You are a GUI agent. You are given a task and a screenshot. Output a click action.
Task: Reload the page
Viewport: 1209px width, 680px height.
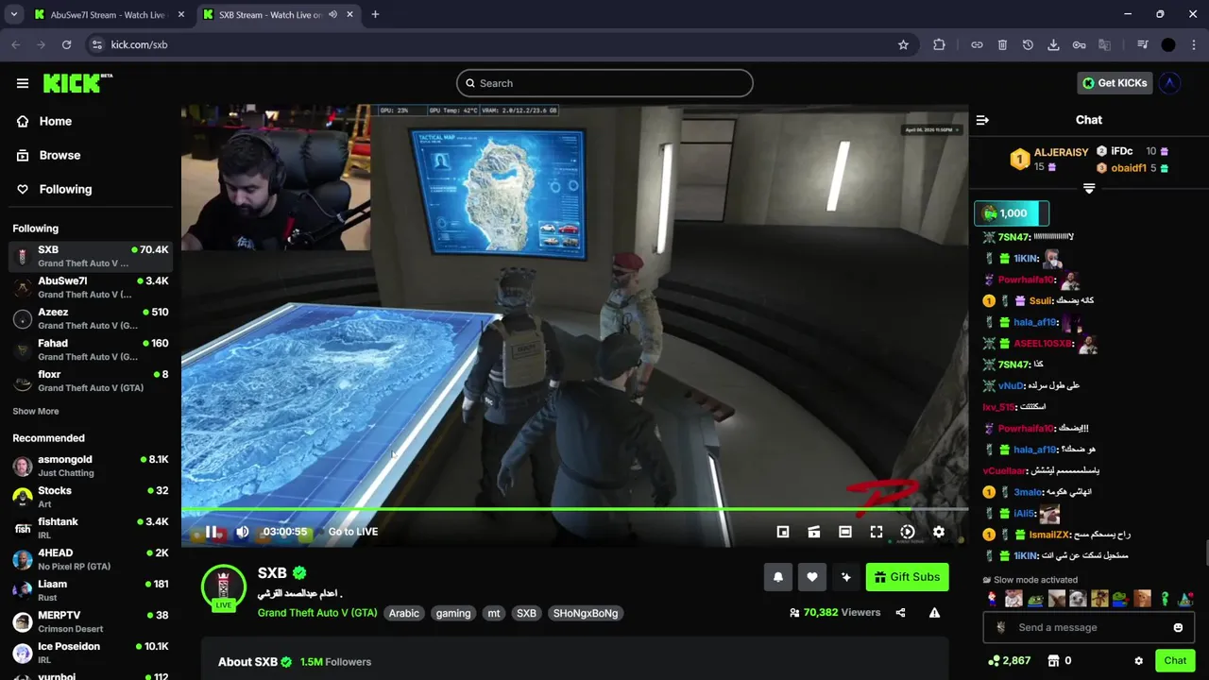point(66,44)
